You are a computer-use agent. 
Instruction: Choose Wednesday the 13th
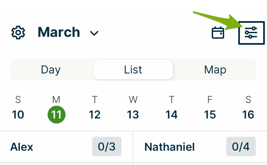pos(133,114)
